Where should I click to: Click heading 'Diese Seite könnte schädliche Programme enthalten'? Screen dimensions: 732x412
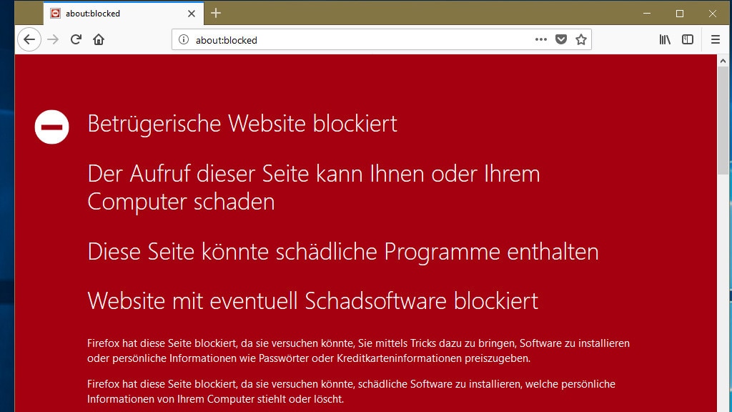342,251
